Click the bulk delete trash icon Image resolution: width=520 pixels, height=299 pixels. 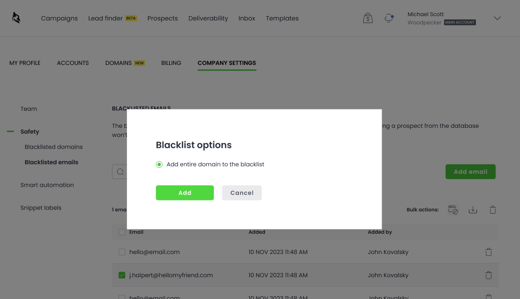493,209
